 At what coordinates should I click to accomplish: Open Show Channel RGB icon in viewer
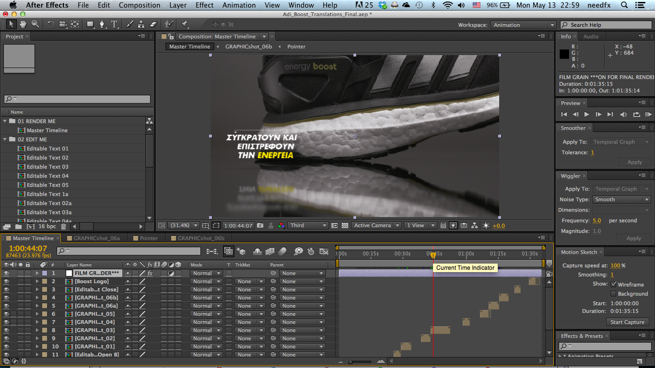point(281,225)
